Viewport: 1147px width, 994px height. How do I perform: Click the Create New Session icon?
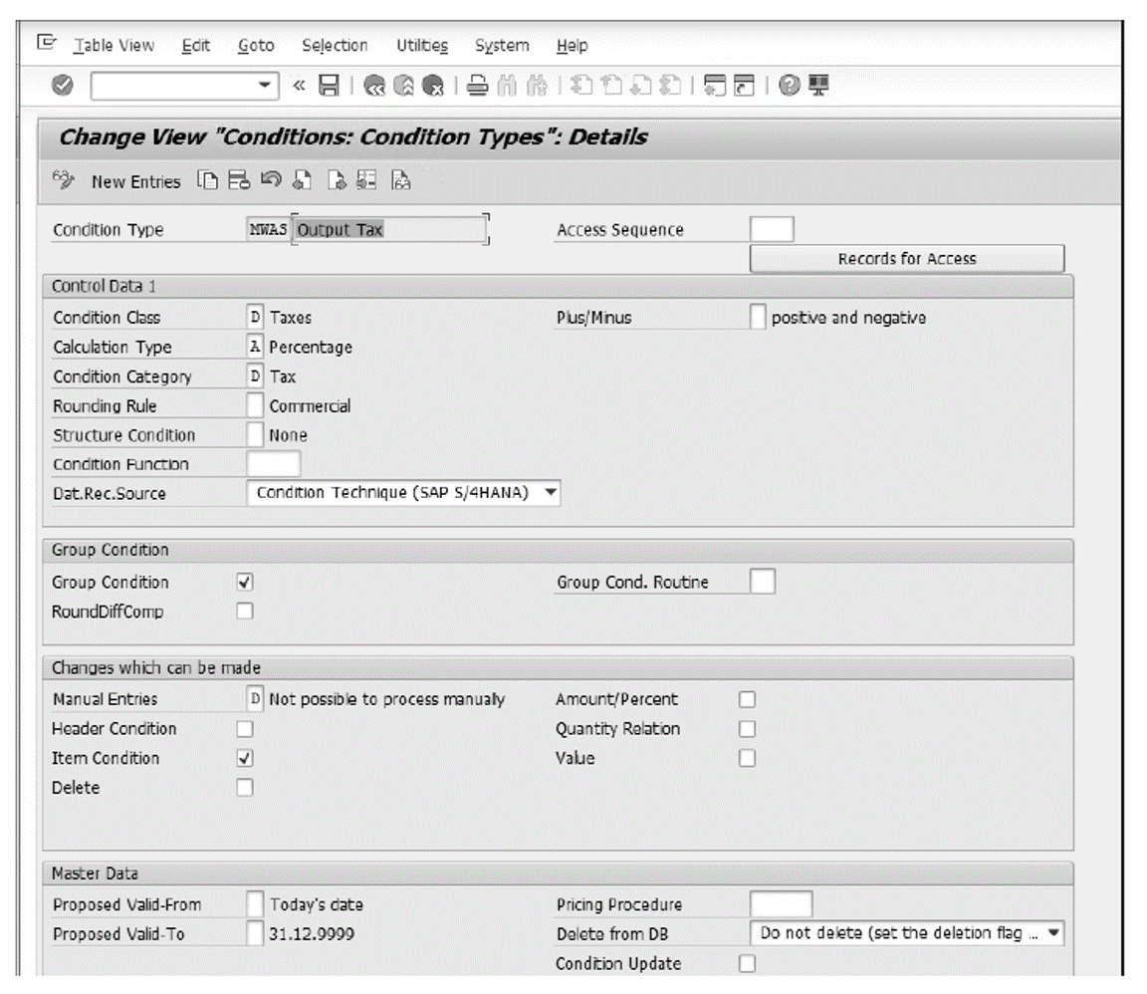coord(715,86)
